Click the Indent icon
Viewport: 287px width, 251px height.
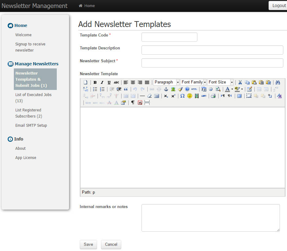click(119, 89)
